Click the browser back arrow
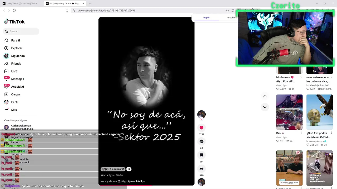Viewport: 337px width, 189px height. (4, 10)
